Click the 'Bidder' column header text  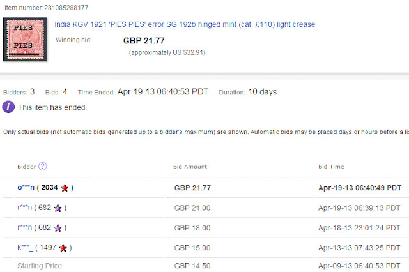[27, 167]
